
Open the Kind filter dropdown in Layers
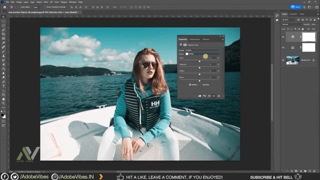pyautogui.click(x=288, y=20)
